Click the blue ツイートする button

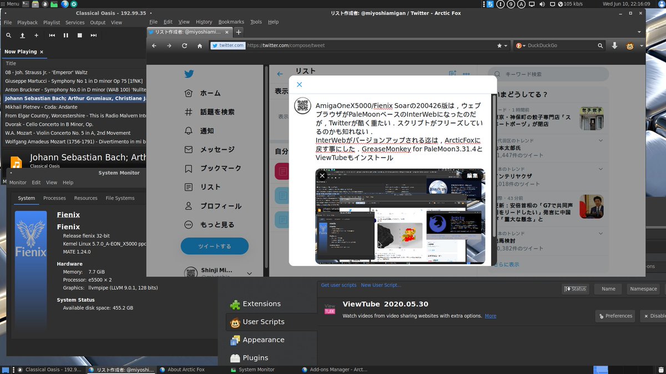[215, 246]
